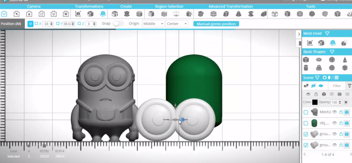Image resolution: width=352 pixels, height=163 pixels.
Task: Click the Manual gizmo position button
Action: [x=216, y=24]
